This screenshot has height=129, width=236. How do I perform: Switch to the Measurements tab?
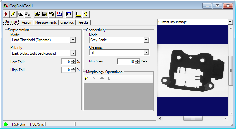(46, 22)
